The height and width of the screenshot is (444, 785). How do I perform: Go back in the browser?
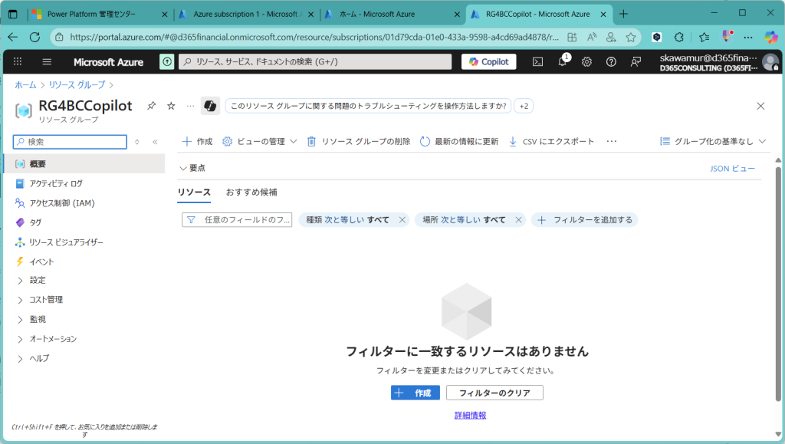point(13,37)
